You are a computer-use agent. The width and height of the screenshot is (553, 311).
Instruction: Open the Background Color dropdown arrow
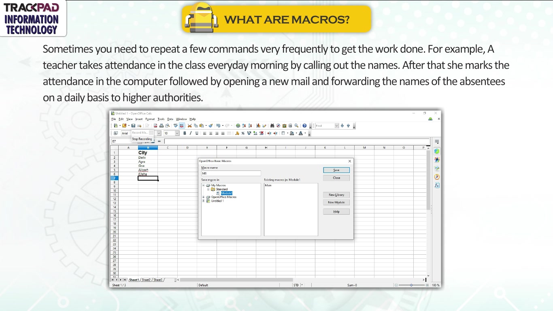(296, 133)
